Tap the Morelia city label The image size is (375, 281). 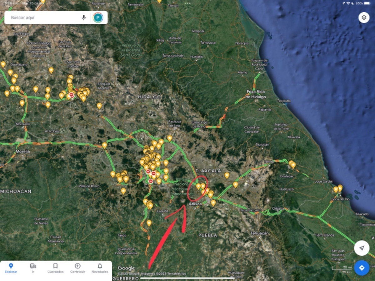pyautogui.click(x=23, y=152)
